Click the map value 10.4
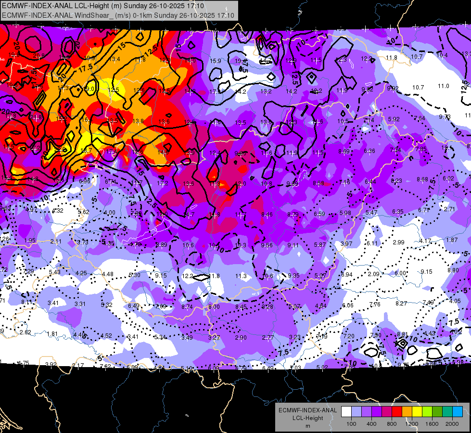Image resolution: width=471 pixels, height=433 pixels. pos(442,55)
